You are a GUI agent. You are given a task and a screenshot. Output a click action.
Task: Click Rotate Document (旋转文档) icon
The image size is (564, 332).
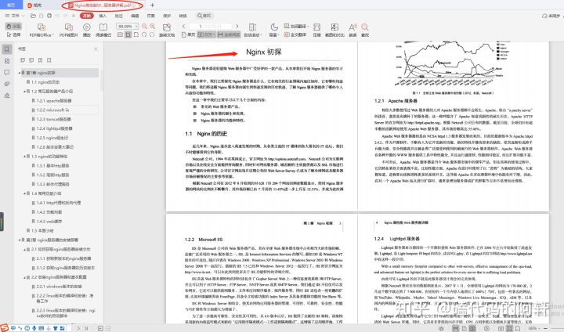pos(167,31)
